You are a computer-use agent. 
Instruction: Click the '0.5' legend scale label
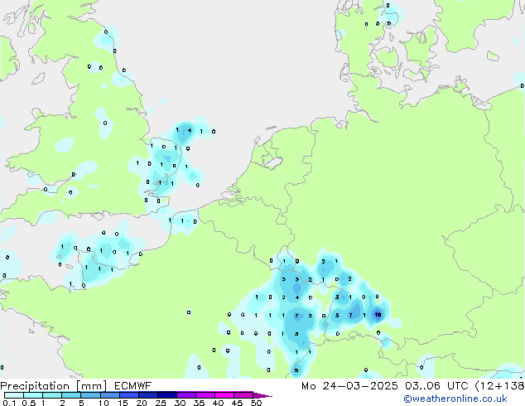[29, 403]
